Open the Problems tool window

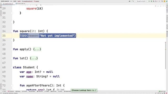tap(11, 91)
